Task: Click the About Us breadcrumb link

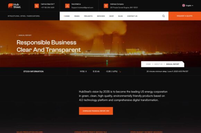Action: pyautogui.click(x=158, y=64)
